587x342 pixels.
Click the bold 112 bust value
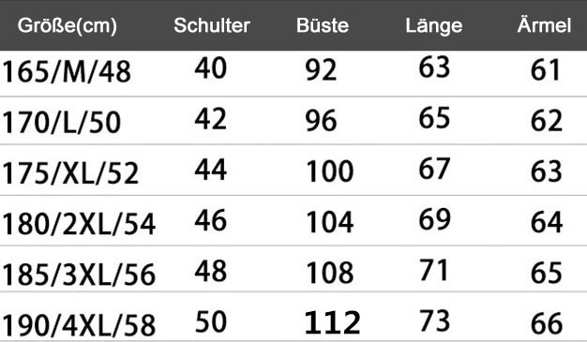(333, 322)
